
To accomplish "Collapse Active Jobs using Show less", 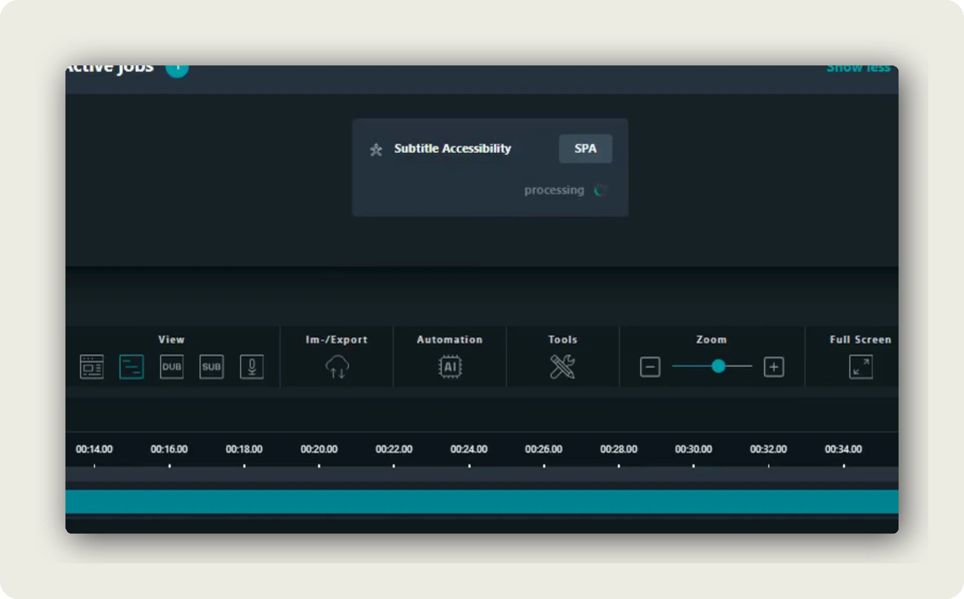I will pyautogui.click(x=859, y=67).
